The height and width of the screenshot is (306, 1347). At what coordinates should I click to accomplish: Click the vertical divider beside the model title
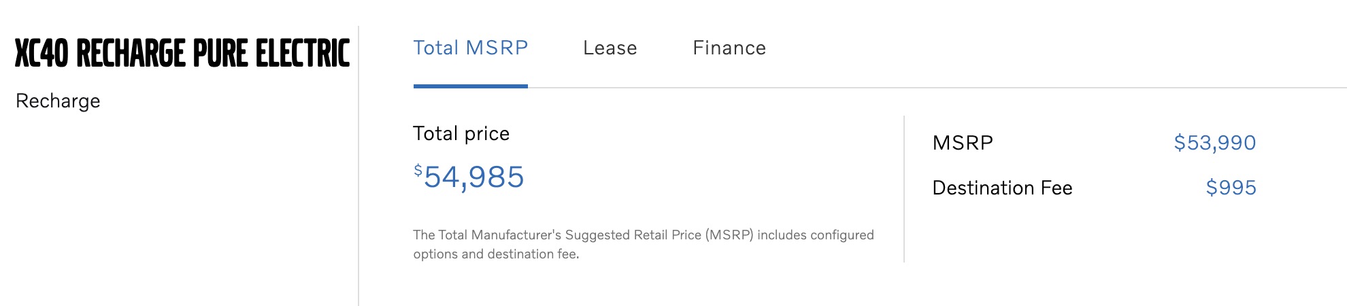[359, 170]
